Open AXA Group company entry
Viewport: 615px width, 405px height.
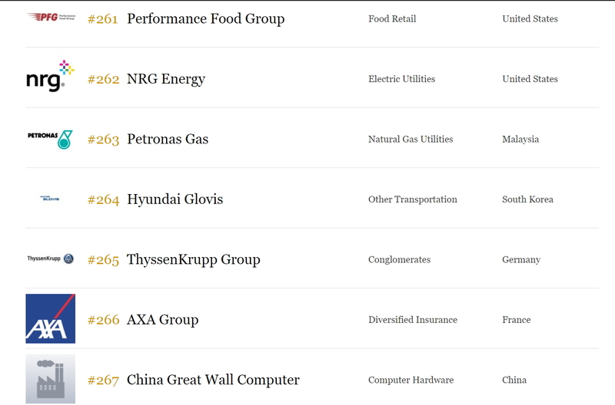[162, 320]
